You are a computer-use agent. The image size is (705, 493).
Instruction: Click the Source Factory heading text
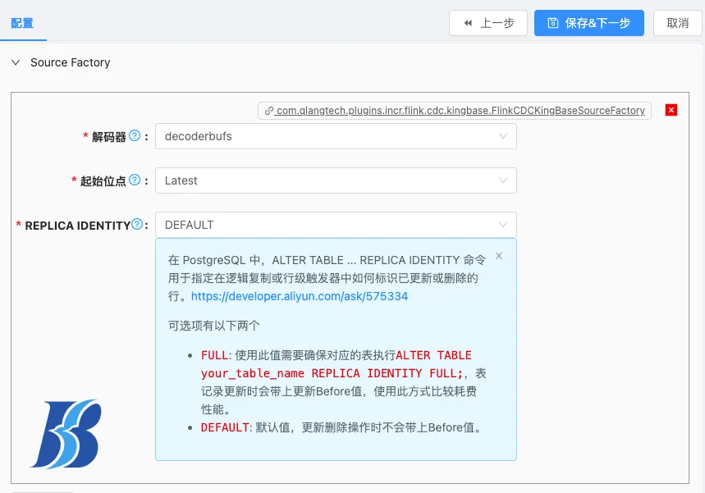point(70,62)
